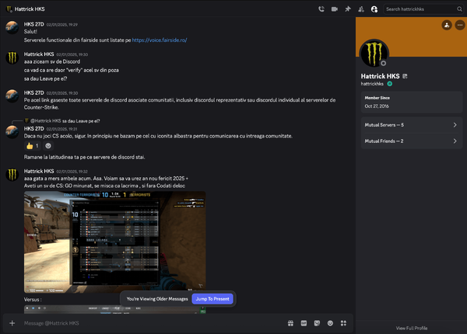This screenshot has width=467, height=334.
Task: Click the badge next to hattrickhks username
Action: 390,84
